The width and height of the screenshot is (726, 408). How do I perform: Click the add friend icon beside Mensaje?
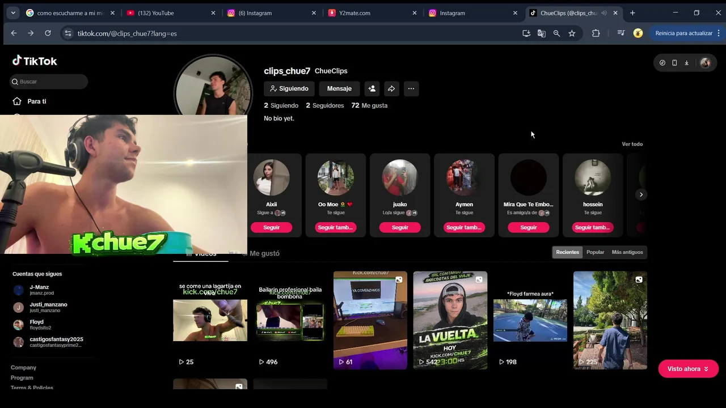pos(372,88)
